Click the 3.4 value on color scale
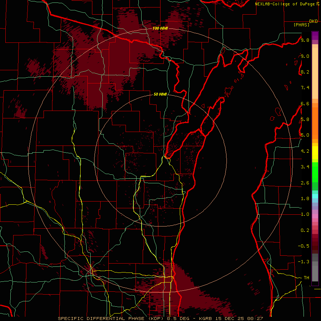The width and height of the screenshot is (321, 321). coord(305,167)
